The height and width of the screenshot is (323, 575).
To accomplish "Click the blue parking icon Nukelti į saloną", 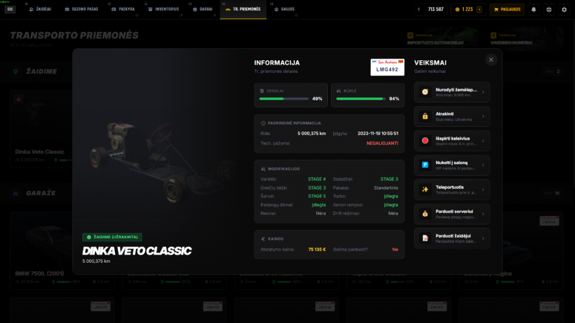I will [425, 165].
